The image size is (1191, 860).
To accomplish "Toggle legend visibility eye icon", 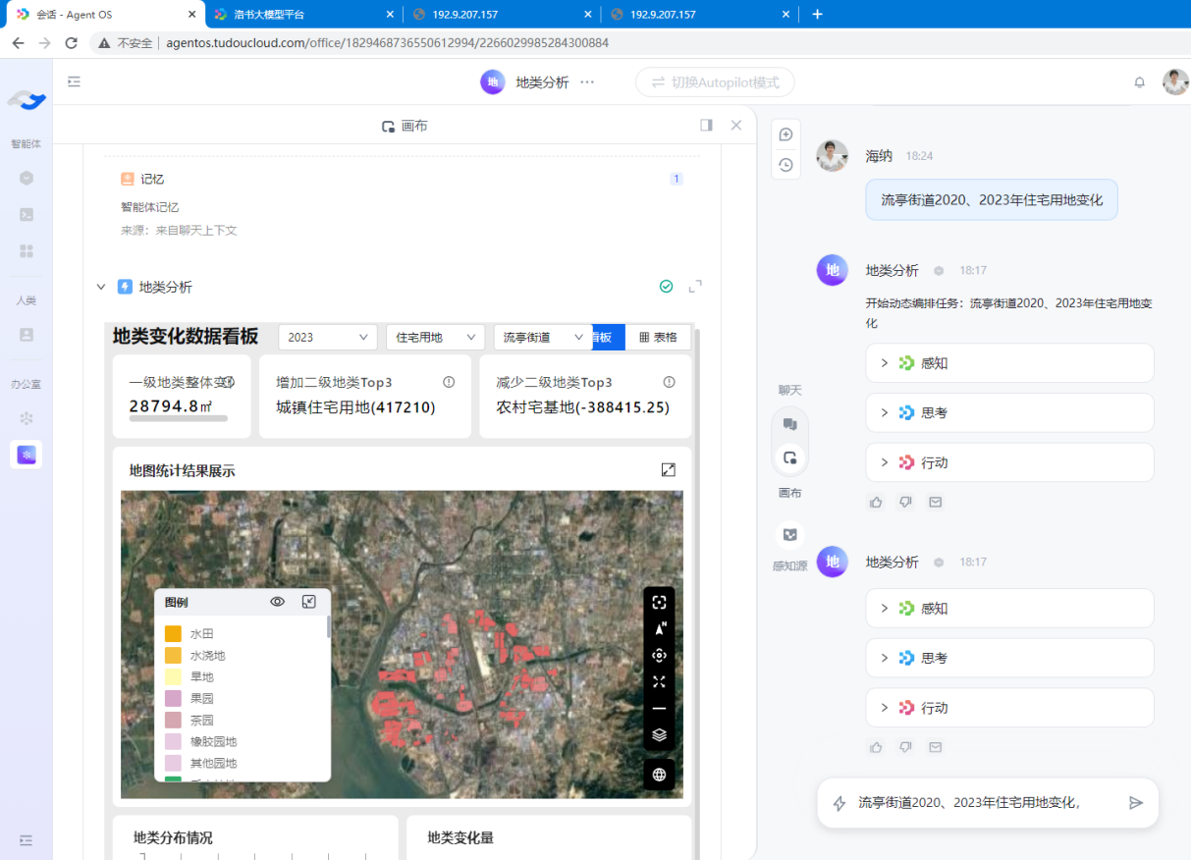I will [278, 602].
